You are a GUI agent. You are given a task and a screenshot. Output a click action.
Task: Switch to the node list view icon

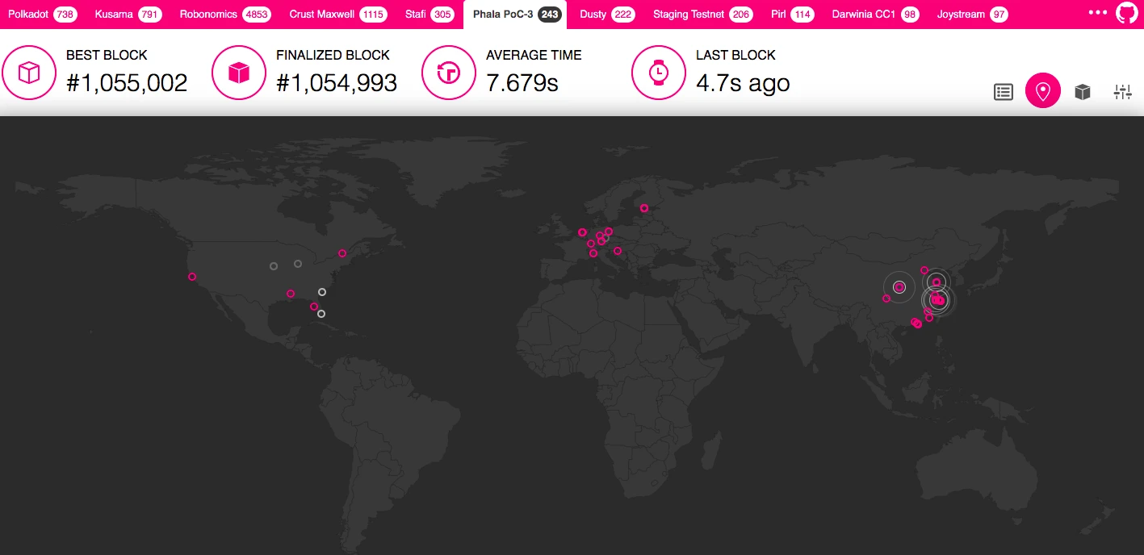point(1003,92)
